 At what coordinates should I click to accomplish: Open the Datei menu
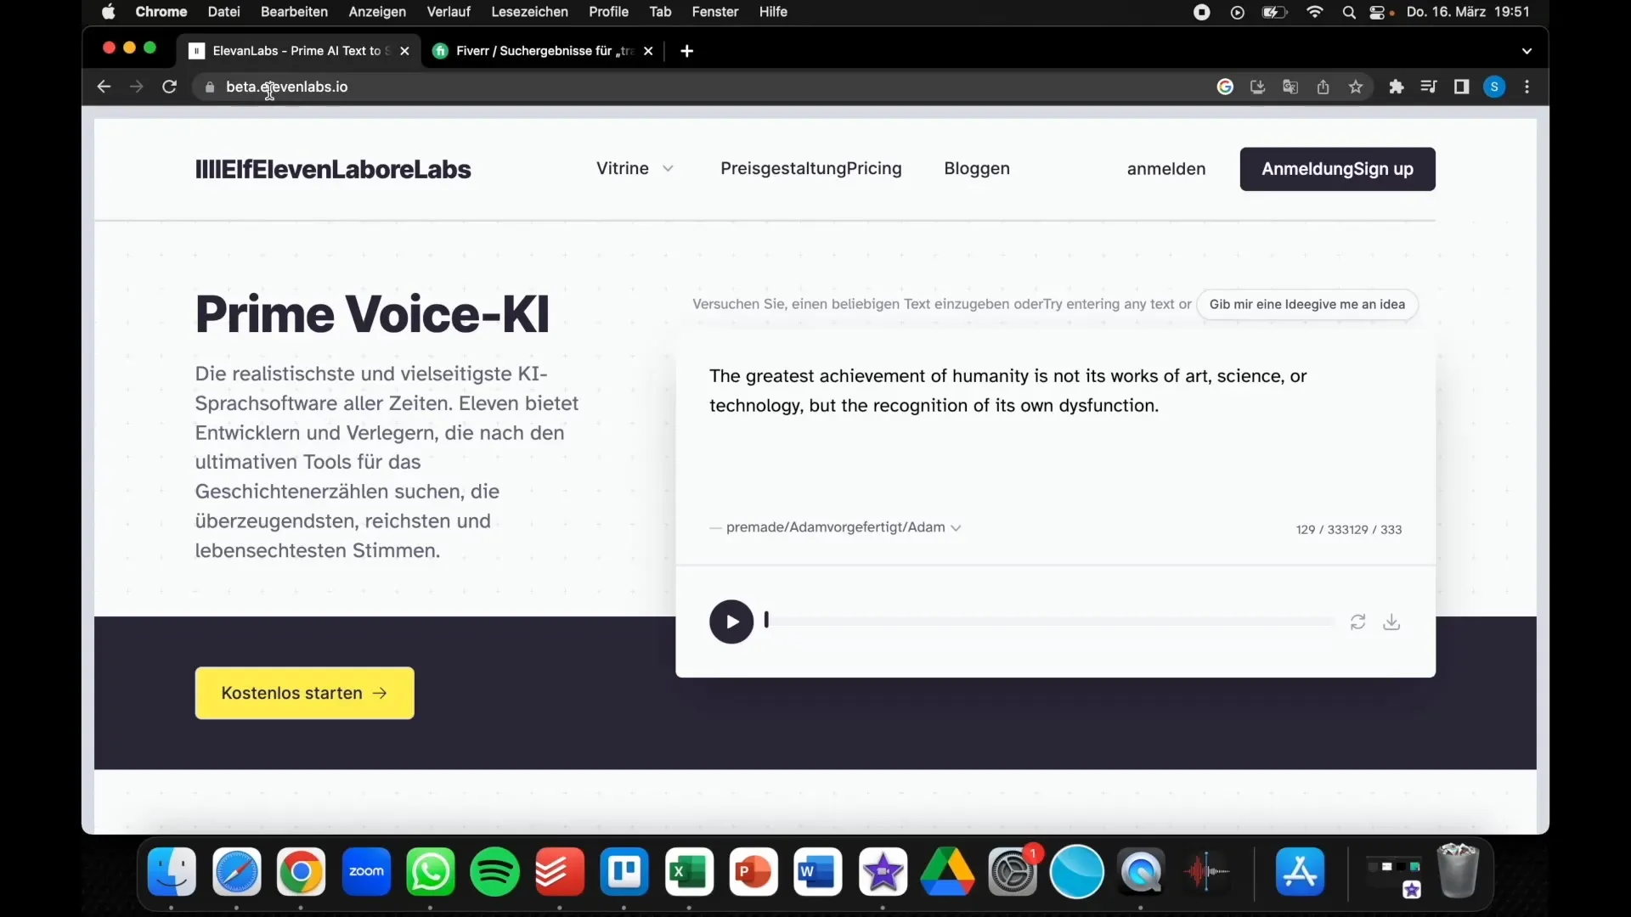224,12
